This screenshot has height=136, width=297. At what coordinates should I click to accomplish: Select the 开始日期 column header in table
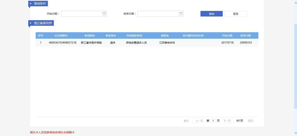pos(227,36)
